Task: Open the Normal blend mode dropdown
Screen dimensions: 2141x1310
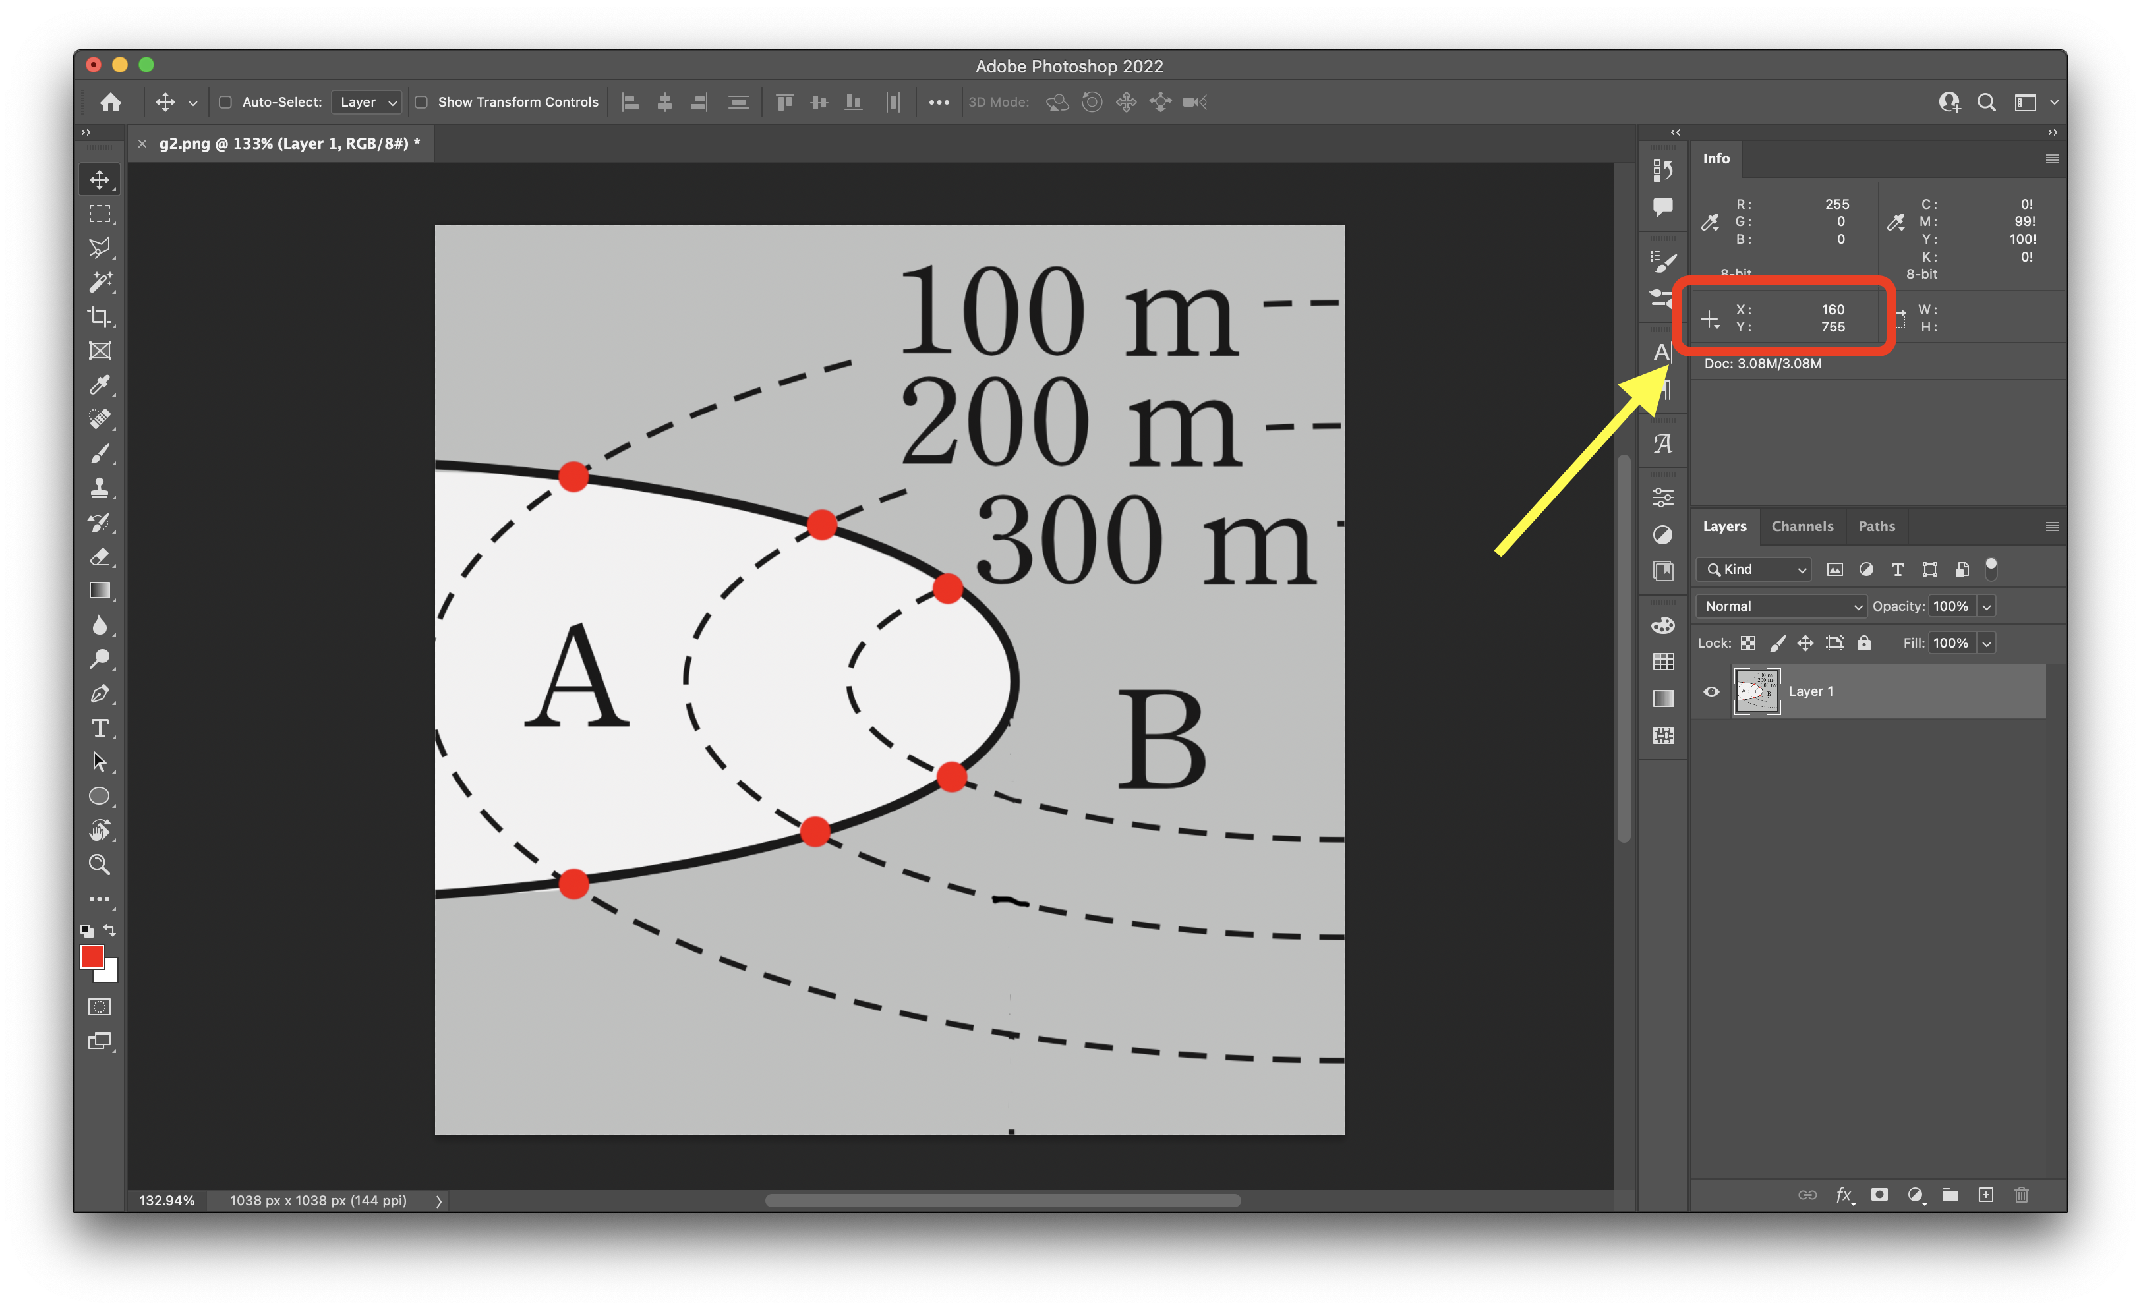Action: coord(1781,606)
